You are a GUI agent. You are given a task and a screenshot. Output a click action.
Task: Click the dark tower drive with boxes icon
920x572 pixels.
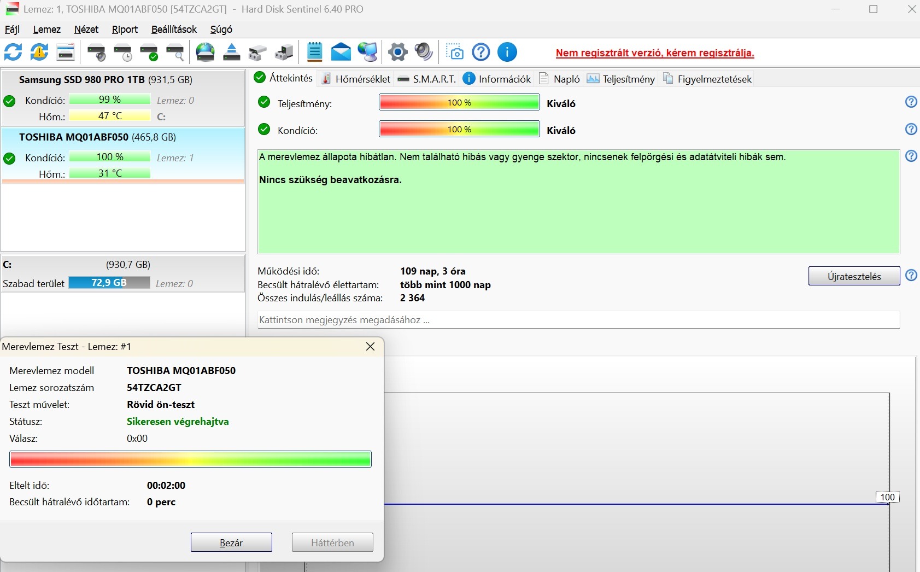(284, 52)
